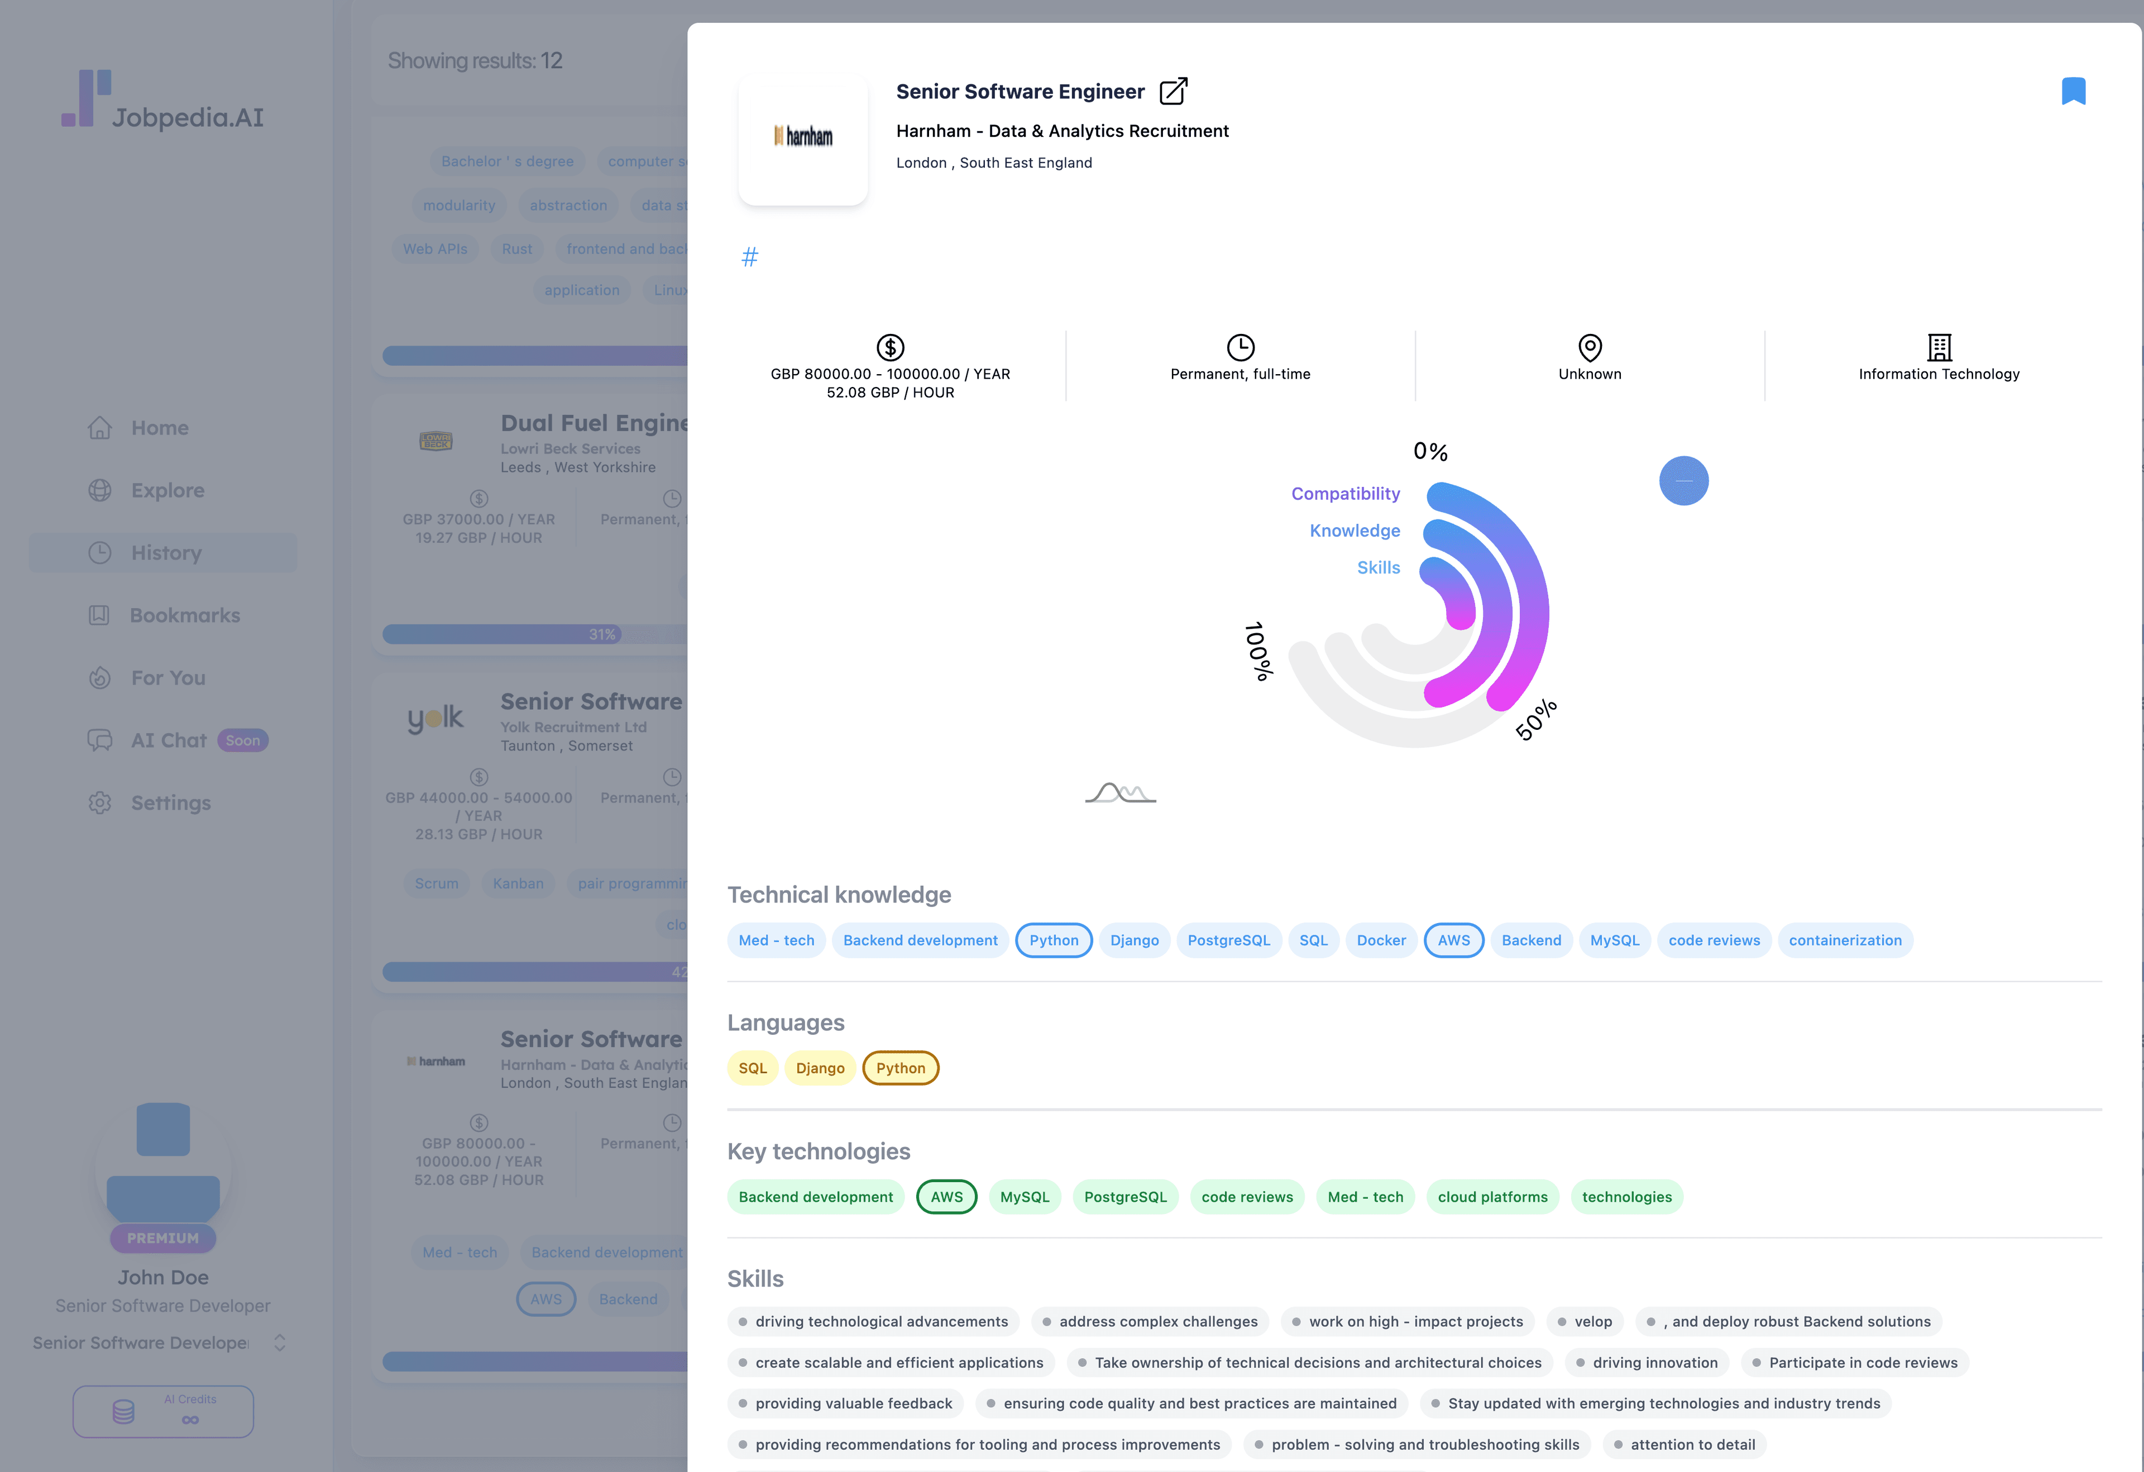Click the Home house icon in sidebar
Screen dimensions: 2144x1472
99,428
